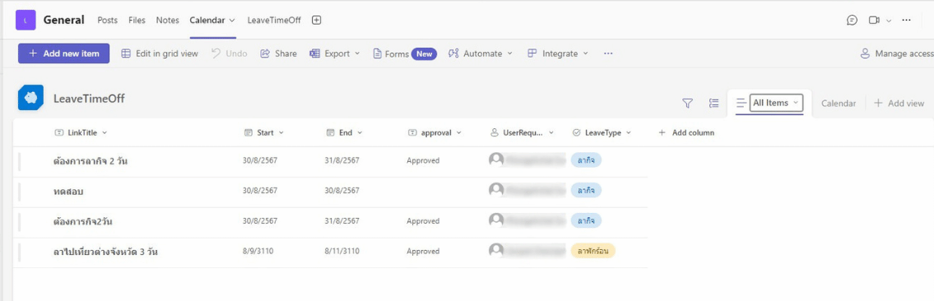The width and height of the screenshot is (934, 301).
Task: Open item ลาไปเที่ยวต่างจังหวัด 3 วัน
Action: 105,252
